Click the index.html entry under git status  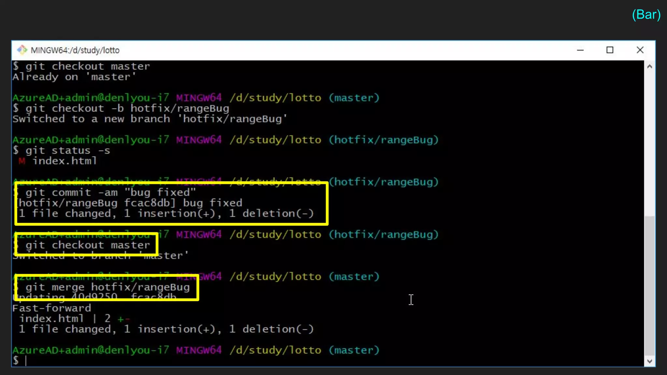[x=64, y=161]
